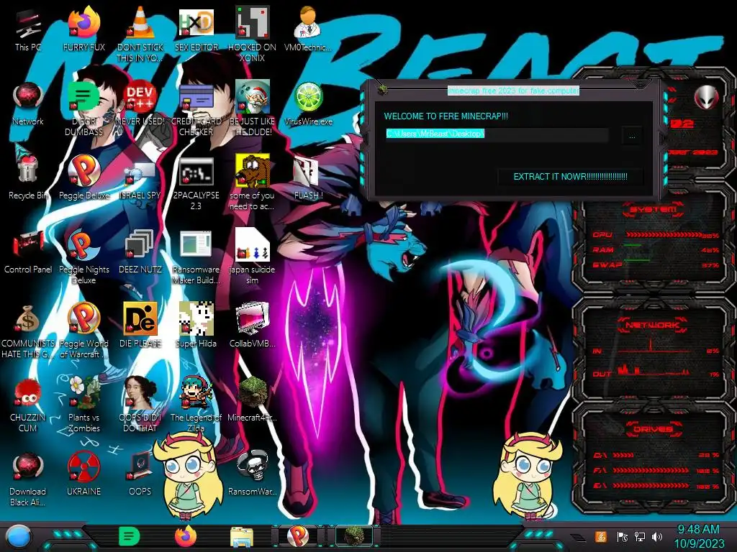This screenshot has height=552, width=737.
Task: Edit the extraction path field
Action: point(497,134)
